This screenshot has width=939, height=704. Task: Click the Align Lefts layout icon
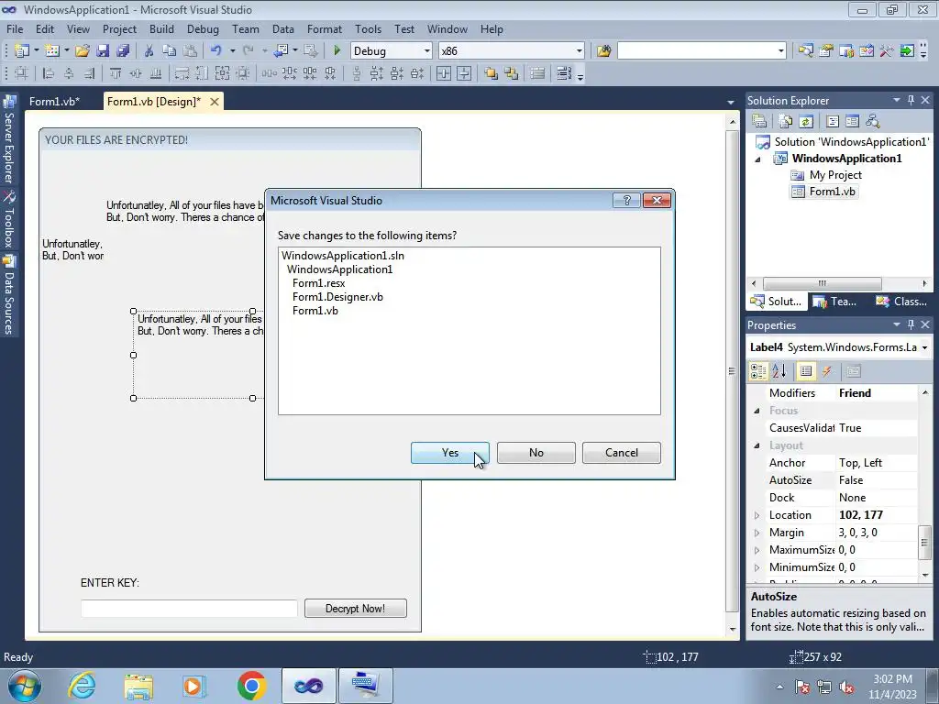click(49, 73)
